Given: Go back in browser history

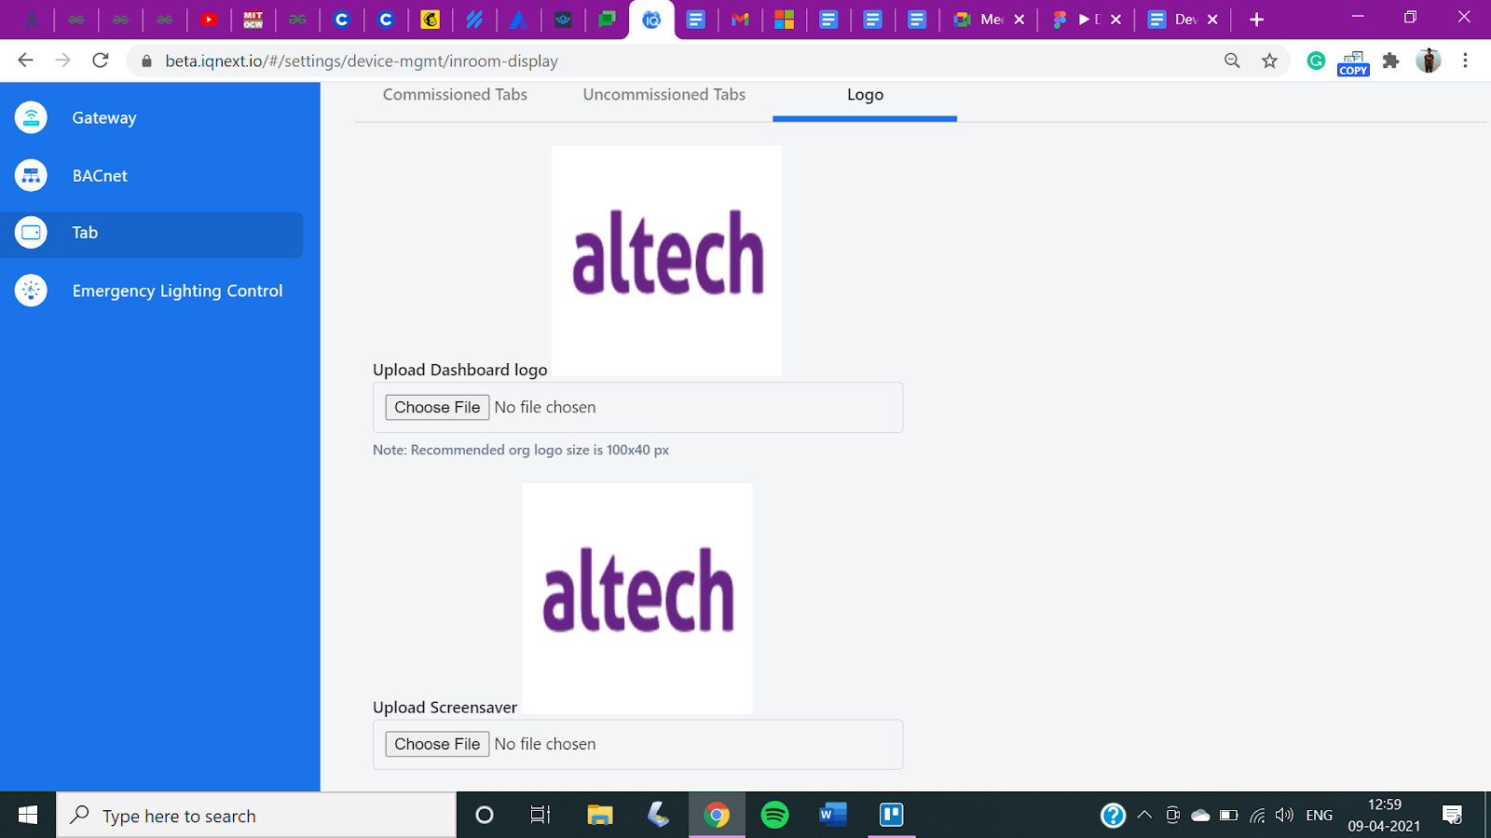Looking at the screenshot, I should click(x=25, y=61).
